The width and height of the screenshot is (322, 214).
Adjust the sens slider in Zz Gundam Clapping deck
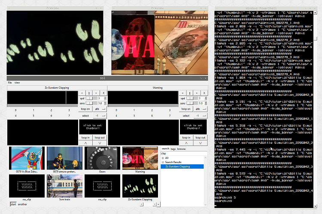click(x=91, y=103)
